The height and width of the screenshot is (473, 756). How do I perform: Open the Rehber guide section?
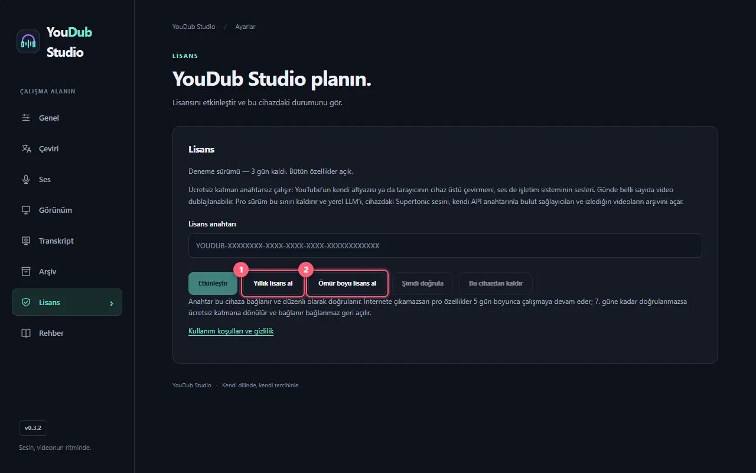tap(67, 333)
